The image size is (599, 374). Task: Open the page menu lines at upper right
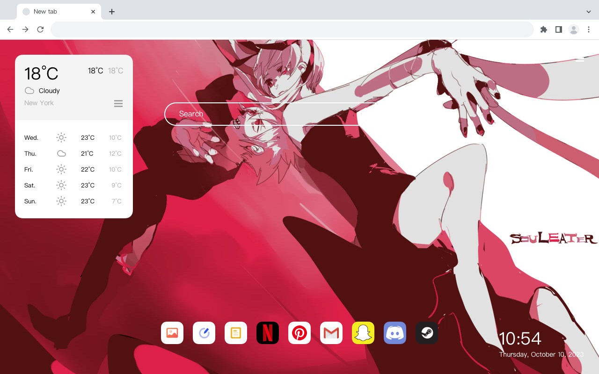coord(580,59)
